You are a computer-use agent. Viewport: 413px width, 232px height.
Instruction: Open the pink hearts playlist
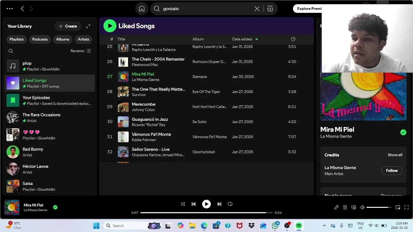[x=50, y=135]
